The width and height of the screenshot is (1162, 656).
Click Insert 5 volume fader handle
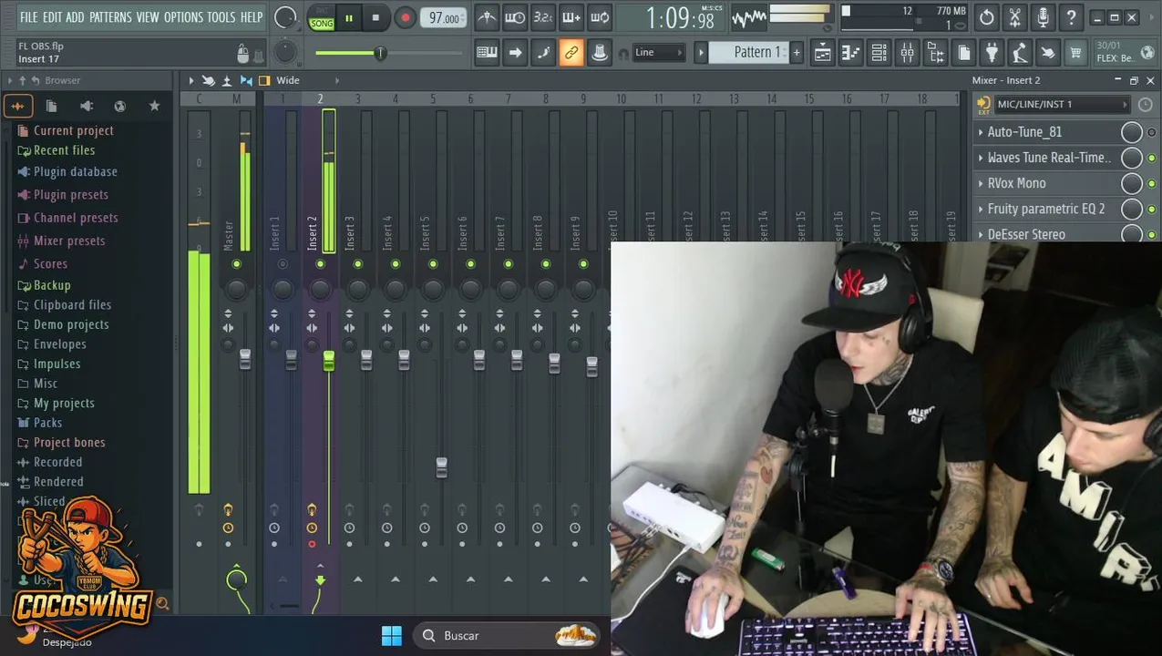click(x=441, y=467)
